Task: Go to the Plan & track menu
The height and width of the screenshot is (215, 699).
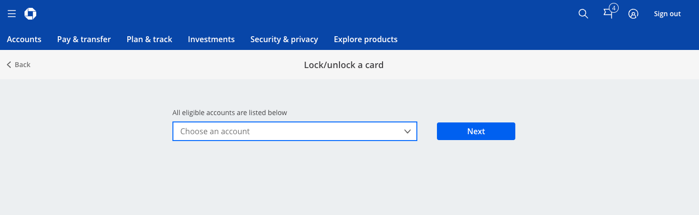Action: [x=149, y=39]
